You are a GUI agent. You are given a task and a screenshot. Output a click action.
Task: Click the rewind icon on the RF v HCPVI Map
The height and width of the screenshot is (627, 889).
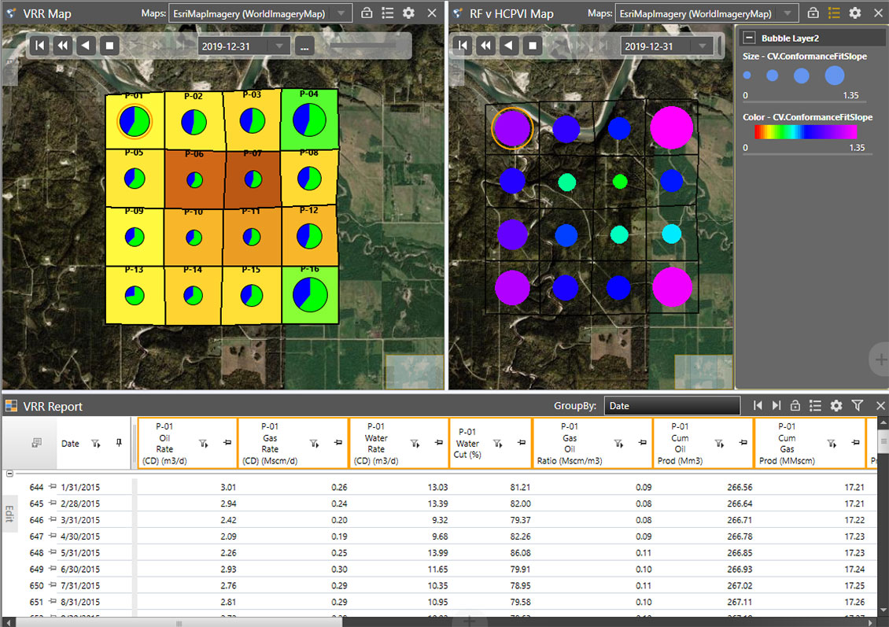[485, 45]
